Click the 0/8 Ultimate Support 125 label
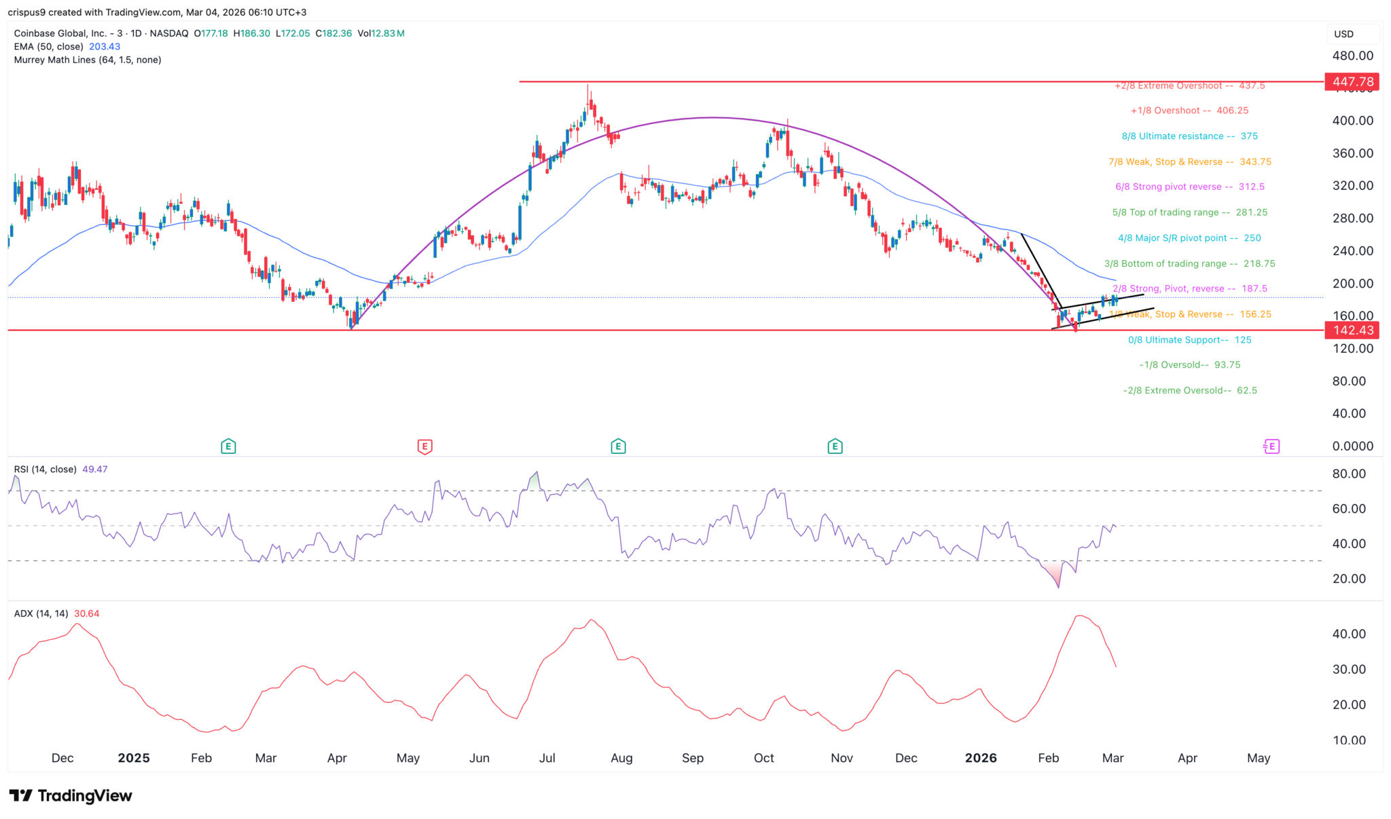 coord(1189,340)
